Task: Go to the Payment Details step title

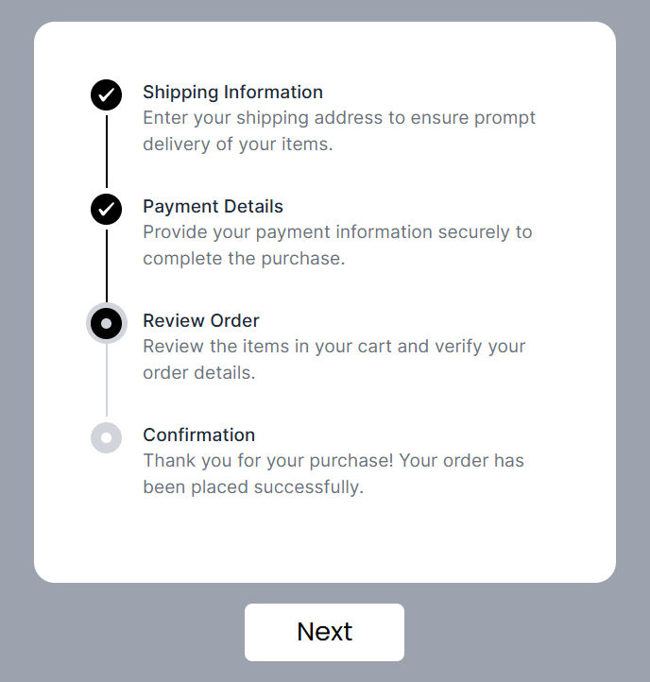Action: click(x=213, y=207)
